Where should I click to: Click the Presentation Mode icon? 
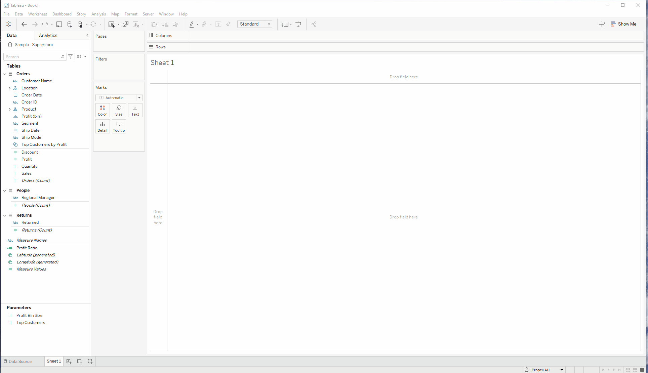[x=298, y=24]
